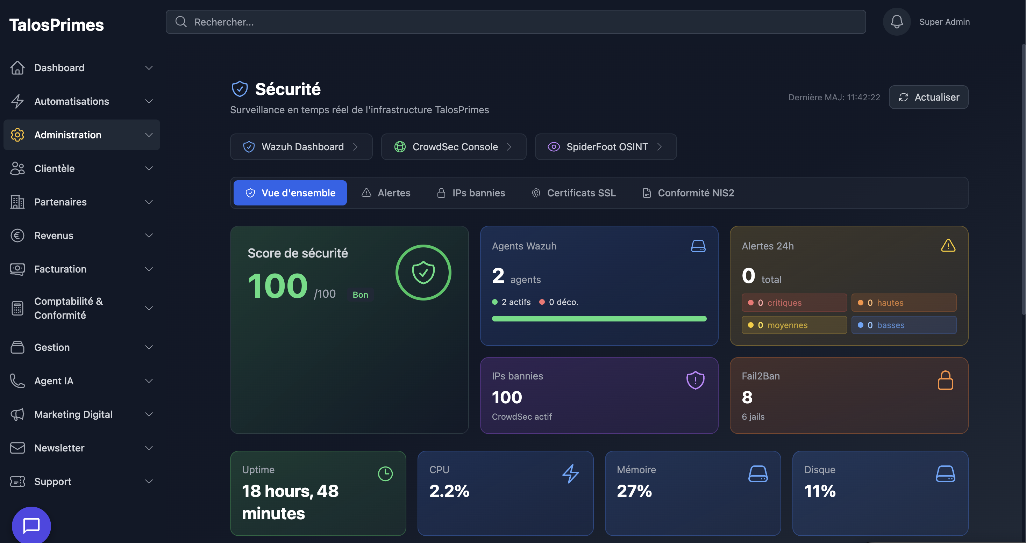Screen dimensions: 1026x543
Task: Click the Agent IA phone icon
Action: (17, 381)
